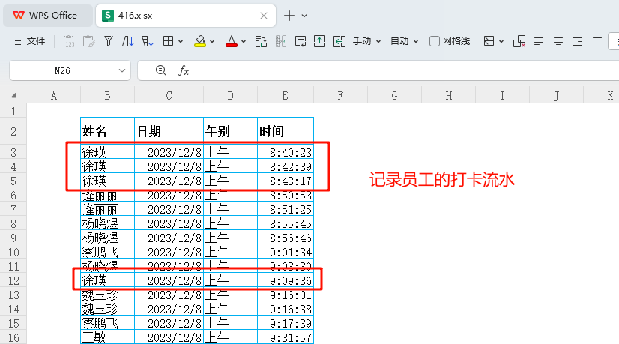Click the insert column left icon
The height and width of the screenshot is (344, 619).
339,41
